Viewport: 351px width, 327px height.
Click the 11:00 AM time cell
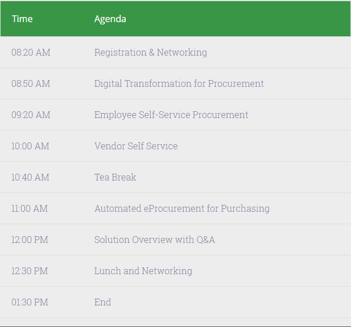click(30, 209)
